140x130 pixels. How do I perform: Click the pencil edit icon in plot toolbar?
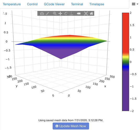pos(47,14)
